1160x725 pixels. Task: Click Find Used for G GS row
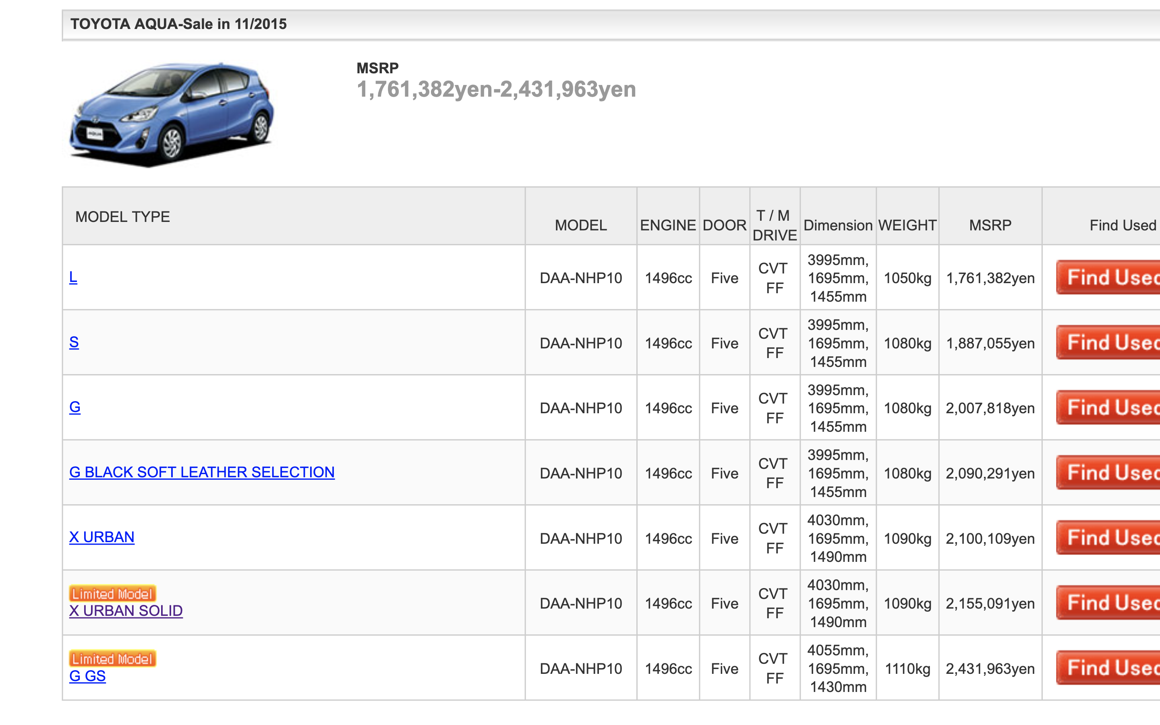(1108, 668)
